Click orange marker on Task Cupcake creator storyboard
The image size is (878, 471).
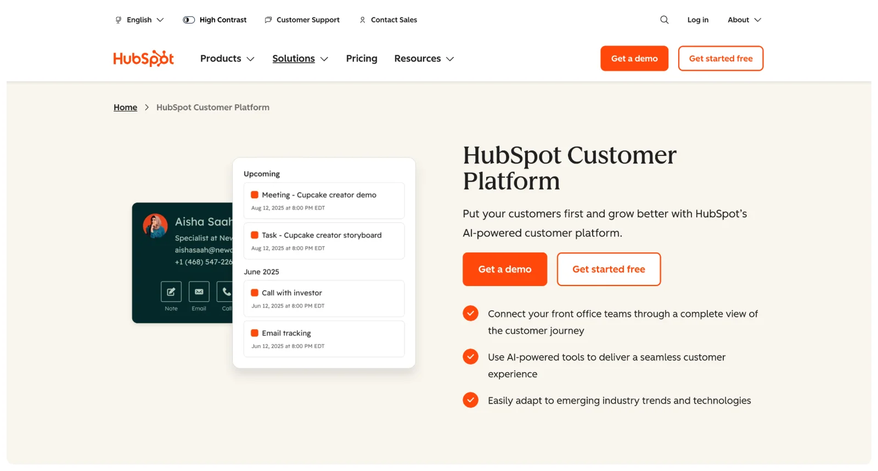[255, 235]
